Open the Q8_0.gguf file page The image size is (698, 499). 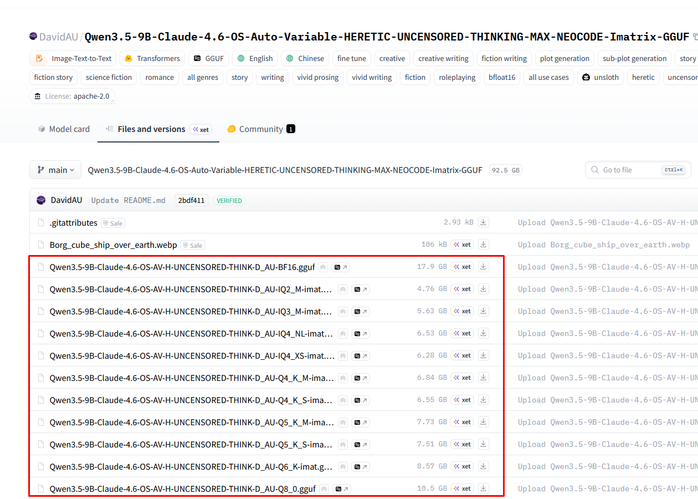click(x=182, y=489)
